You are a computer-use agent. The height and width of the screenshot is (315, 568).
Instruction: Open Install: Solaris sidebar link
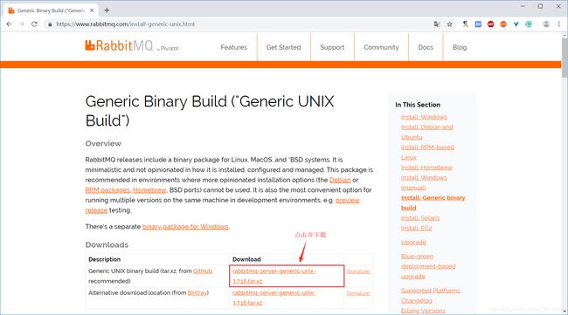click(420, 218)
